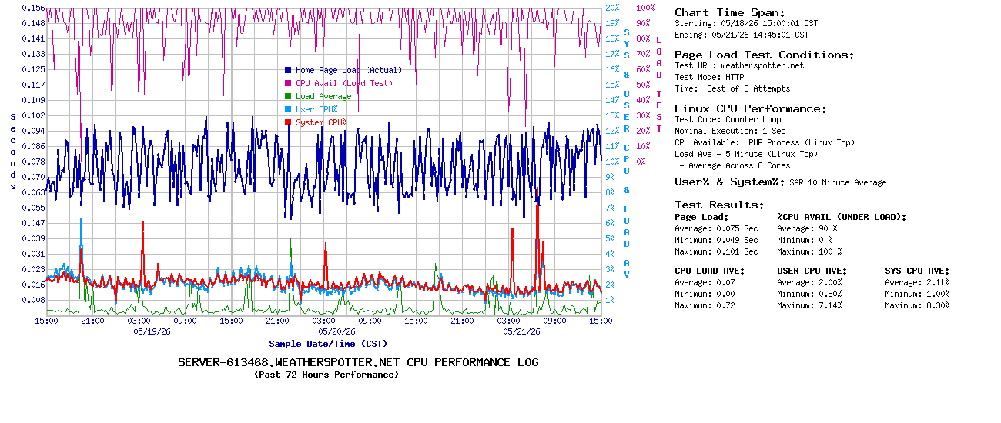Viewport: 1001px width, 423px height.
Task: Click the 05/19/26 date label on x-axis
Action: coord(152,331)
